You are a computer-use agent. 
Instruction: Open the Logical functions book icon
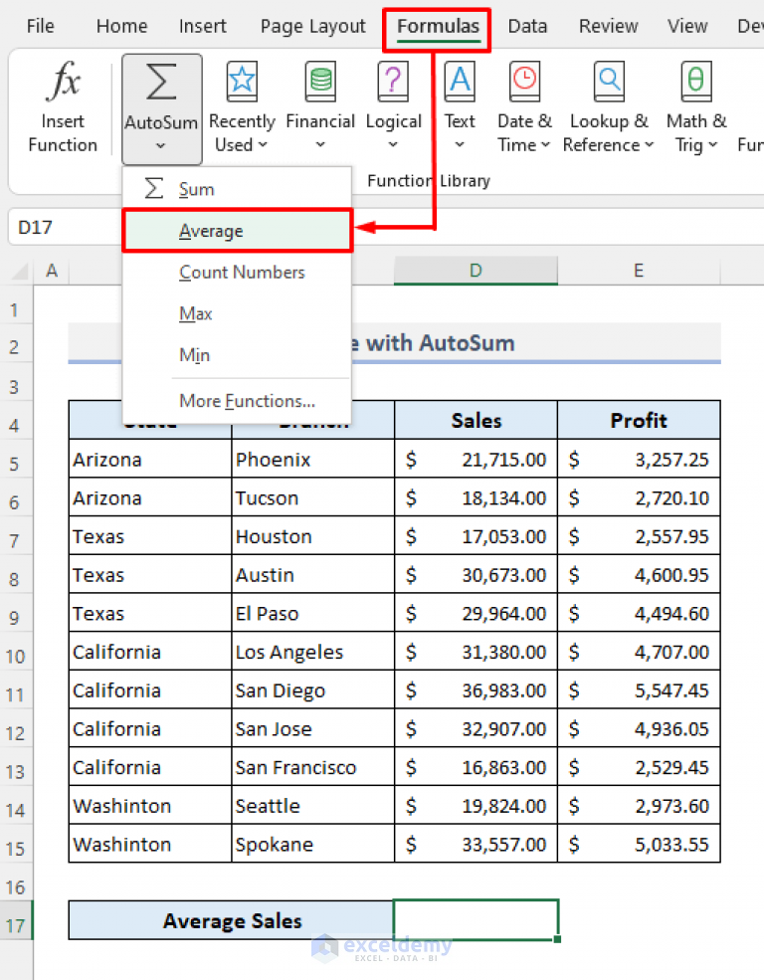393,82
